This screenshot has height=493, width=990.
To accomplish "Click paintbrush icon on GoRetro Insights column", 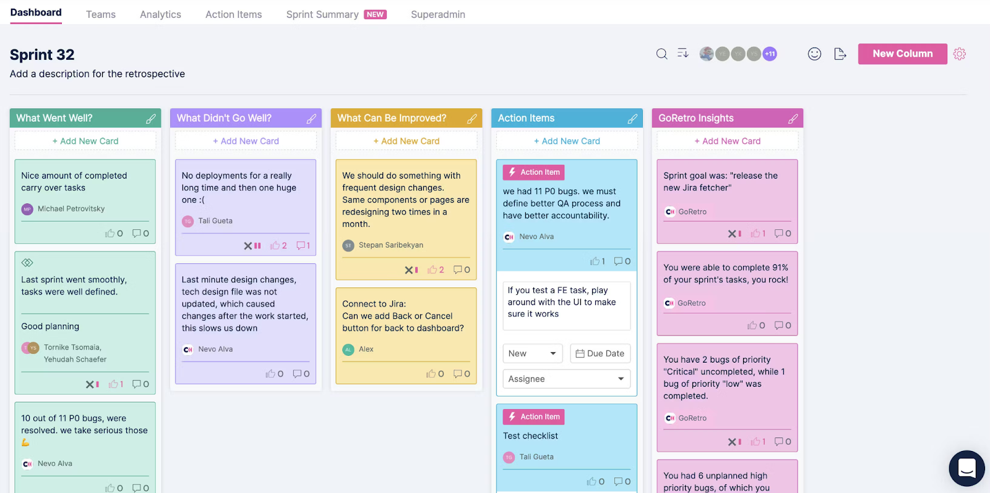I will click(x=793, y=119).
